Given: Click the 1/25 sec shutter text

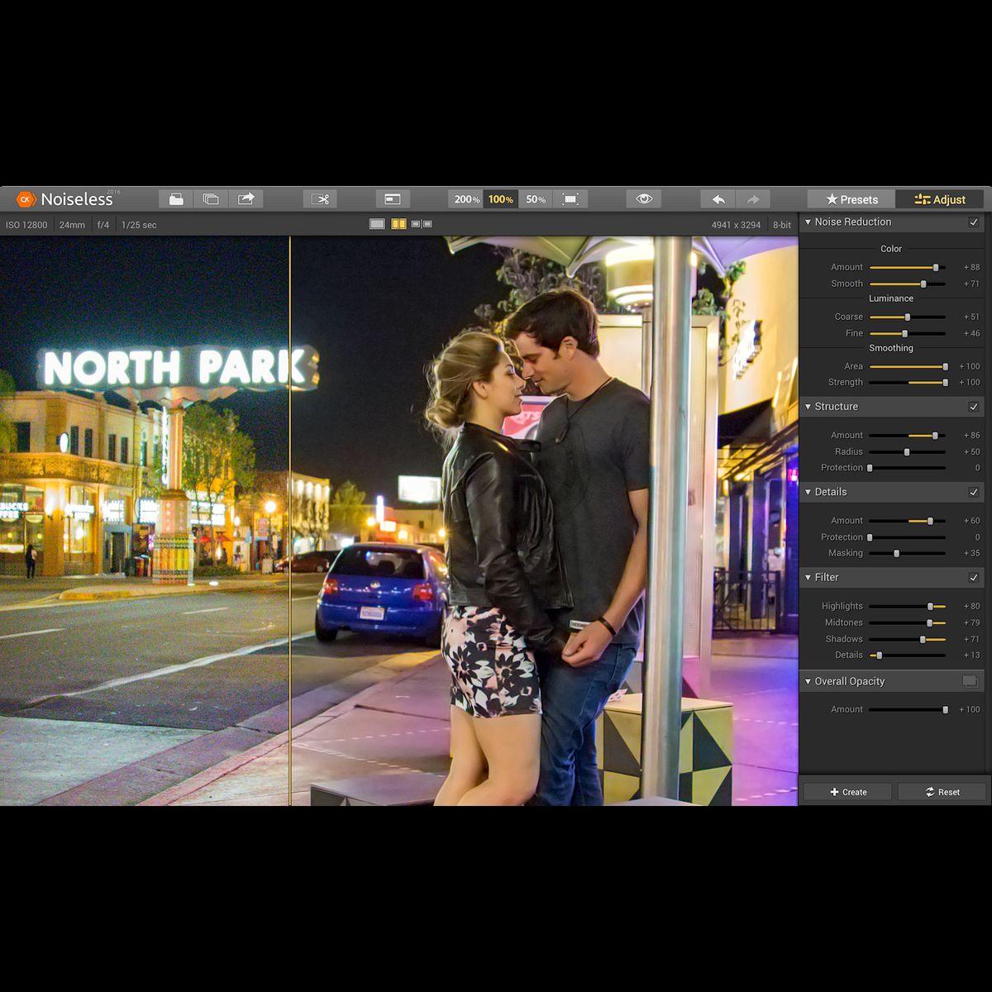Looking at the screenshot, I should pyautogui.click(x=139, y=225).
